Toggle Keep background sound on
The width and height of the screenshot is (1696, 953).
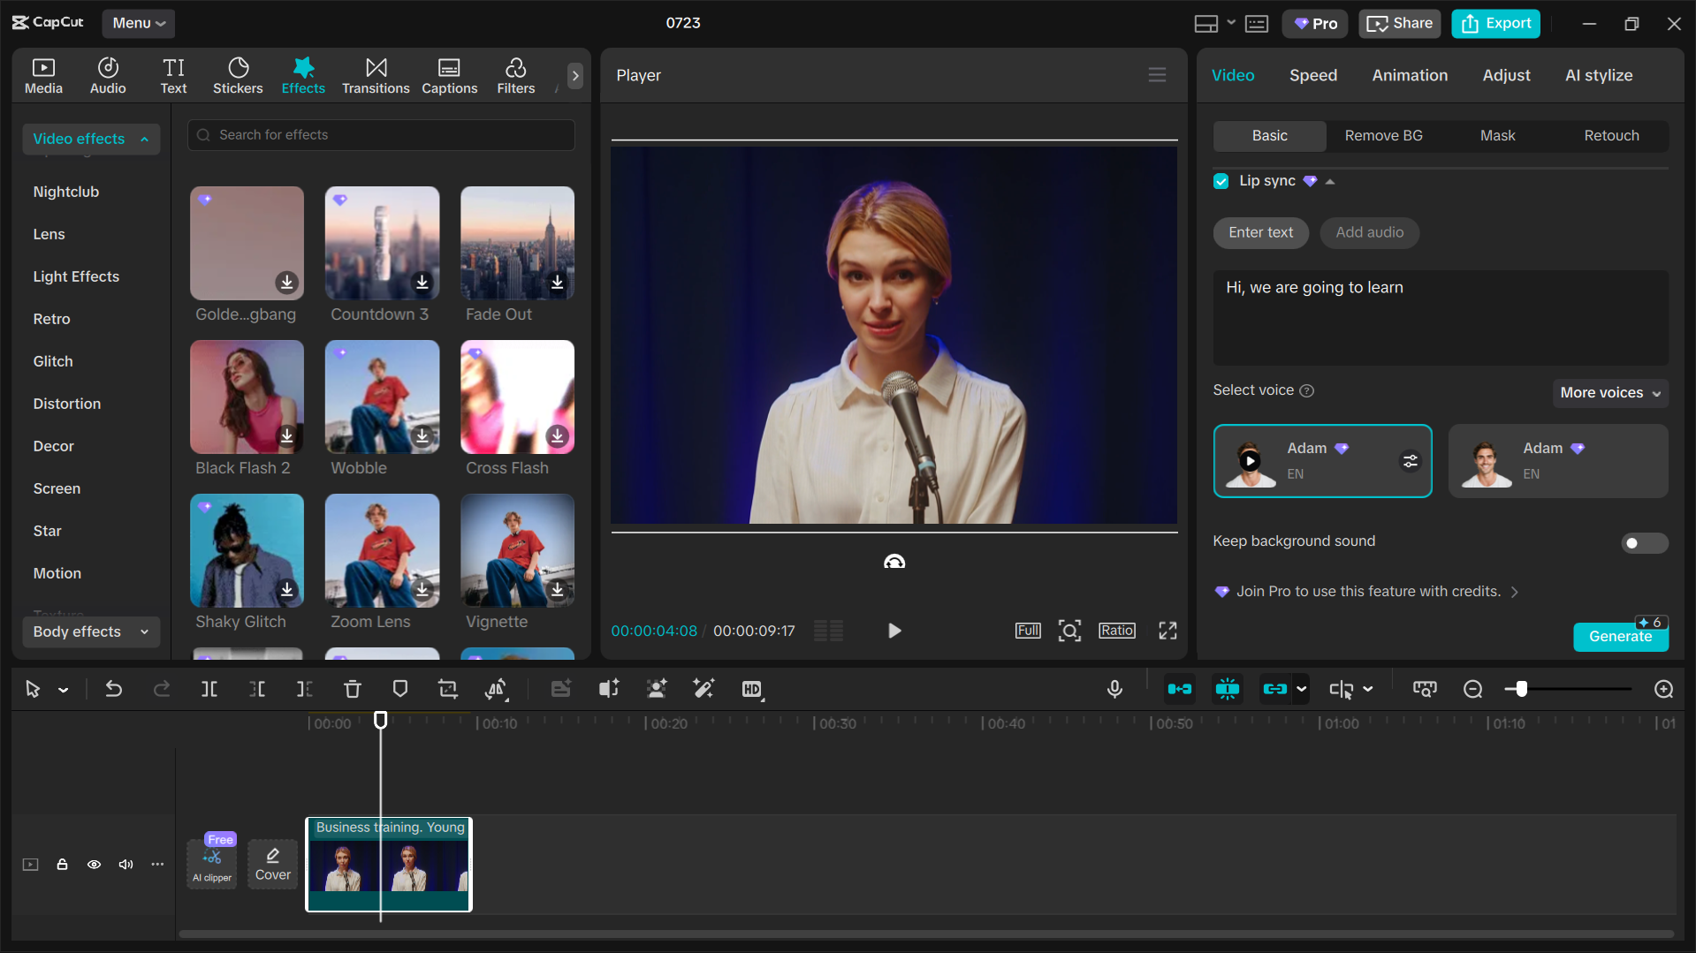pos(1644,542)
